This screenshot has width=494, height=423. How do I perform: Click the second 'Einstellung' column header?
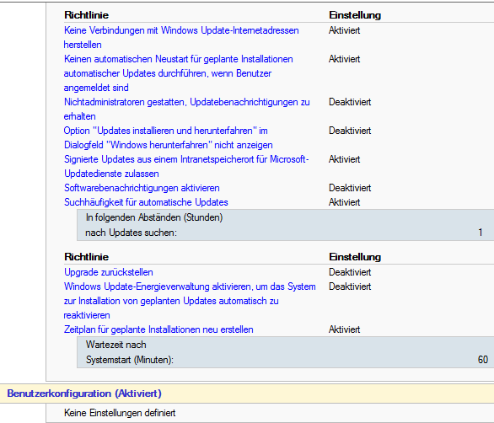[355, 257]
